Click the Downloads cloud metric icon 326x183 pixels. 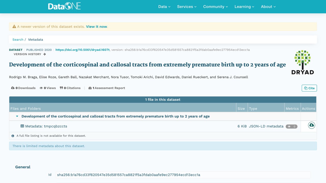13,88
